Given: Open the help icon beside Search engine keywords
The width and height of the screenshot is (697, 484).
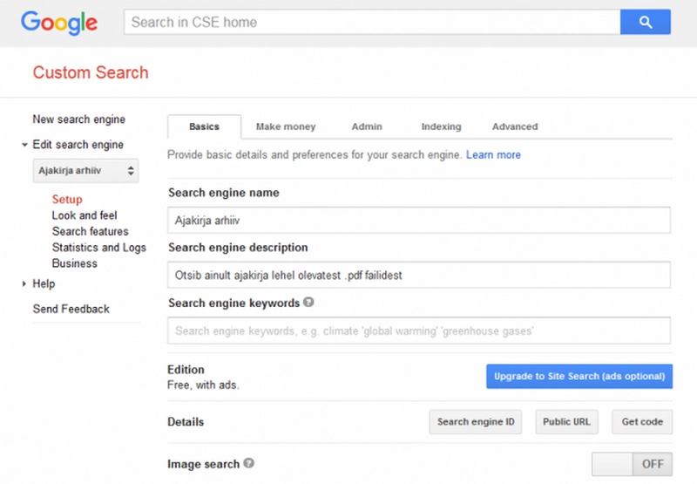Looking at the screenshot, I should pyautogui.click(x=308, y=303).
